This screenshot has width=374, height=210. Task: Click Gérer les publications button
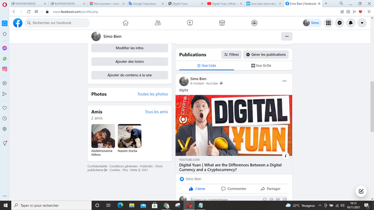click(x=266, y=54)
